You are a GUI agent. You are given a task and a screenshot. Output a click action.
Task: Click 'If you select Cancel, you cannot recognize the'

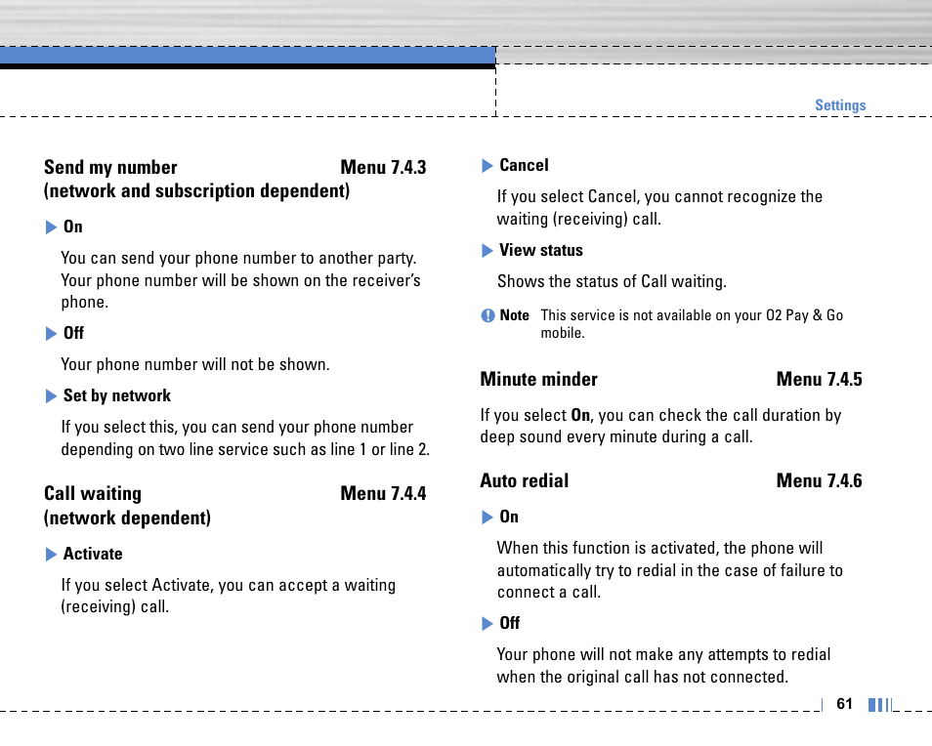coord(659,196)
